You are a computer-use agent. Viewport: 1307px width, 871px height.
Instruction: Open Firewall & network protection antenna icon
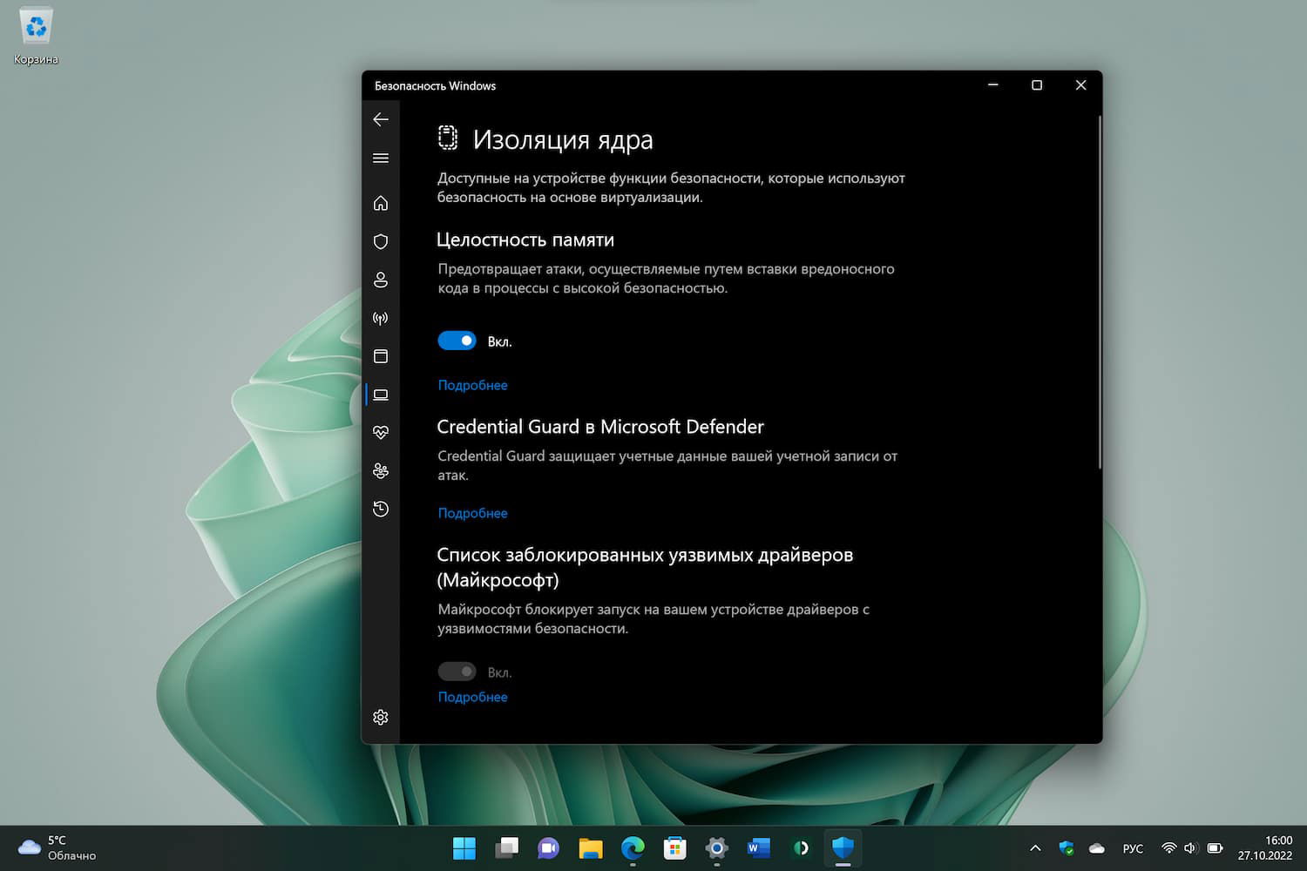pyautogui.click(x=381, y=318)
